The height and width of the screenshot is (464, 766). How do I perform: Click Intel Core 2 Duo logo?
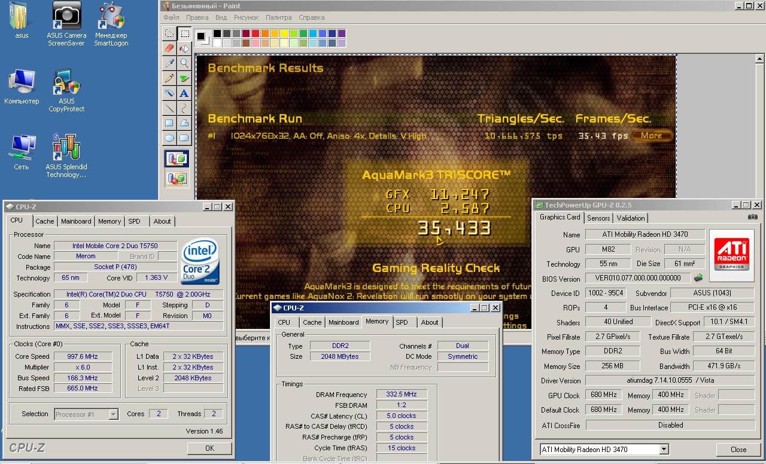pyautogui.click(x=200, y=261)
